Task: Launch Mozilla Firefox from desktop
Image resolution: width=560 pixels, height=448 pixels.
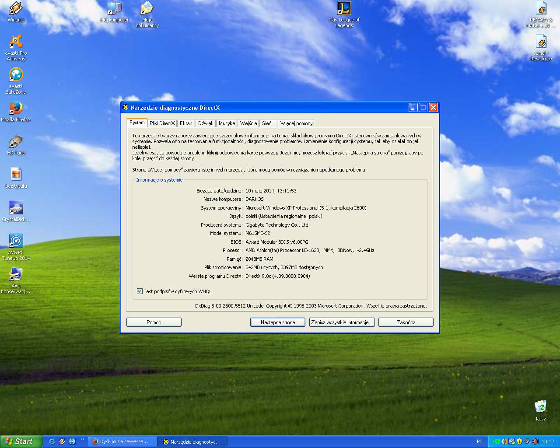Action: (x=16, y=112)
